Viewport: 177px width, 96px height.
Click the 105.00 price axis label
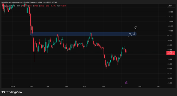click(x=170, y=26)
